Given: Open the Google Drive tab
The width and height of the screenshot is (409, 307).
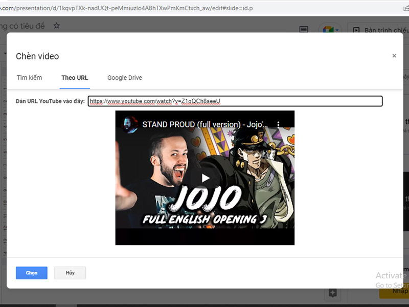Looking at the screenshot, I should [124, 78].
